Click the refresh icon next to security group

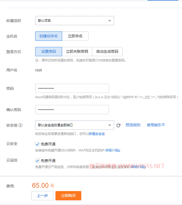tap(119, 125)
